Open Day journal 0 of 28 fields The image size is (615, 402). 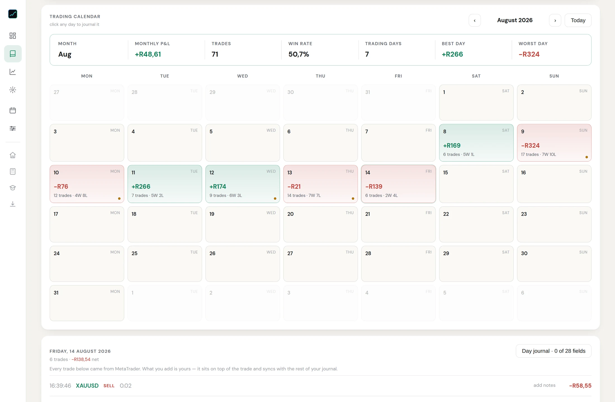pyautogui.click(x=553, y=351)
